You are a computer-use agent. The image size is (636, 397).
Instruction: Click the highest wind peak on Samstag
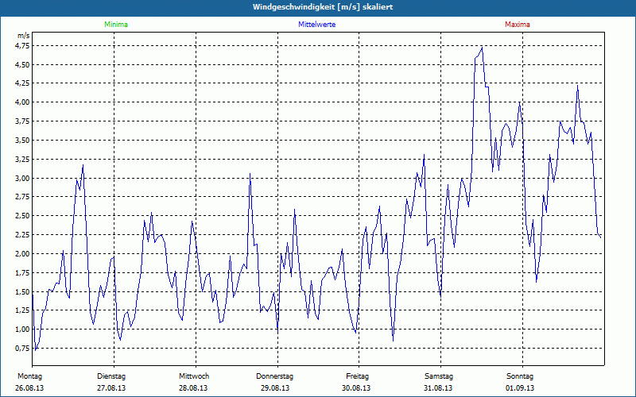(482, 48)
